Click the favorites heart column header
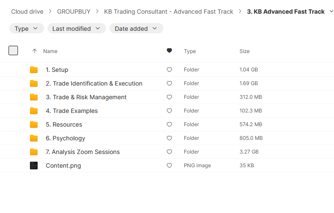334x213 pixels. (x=169, y=51)
